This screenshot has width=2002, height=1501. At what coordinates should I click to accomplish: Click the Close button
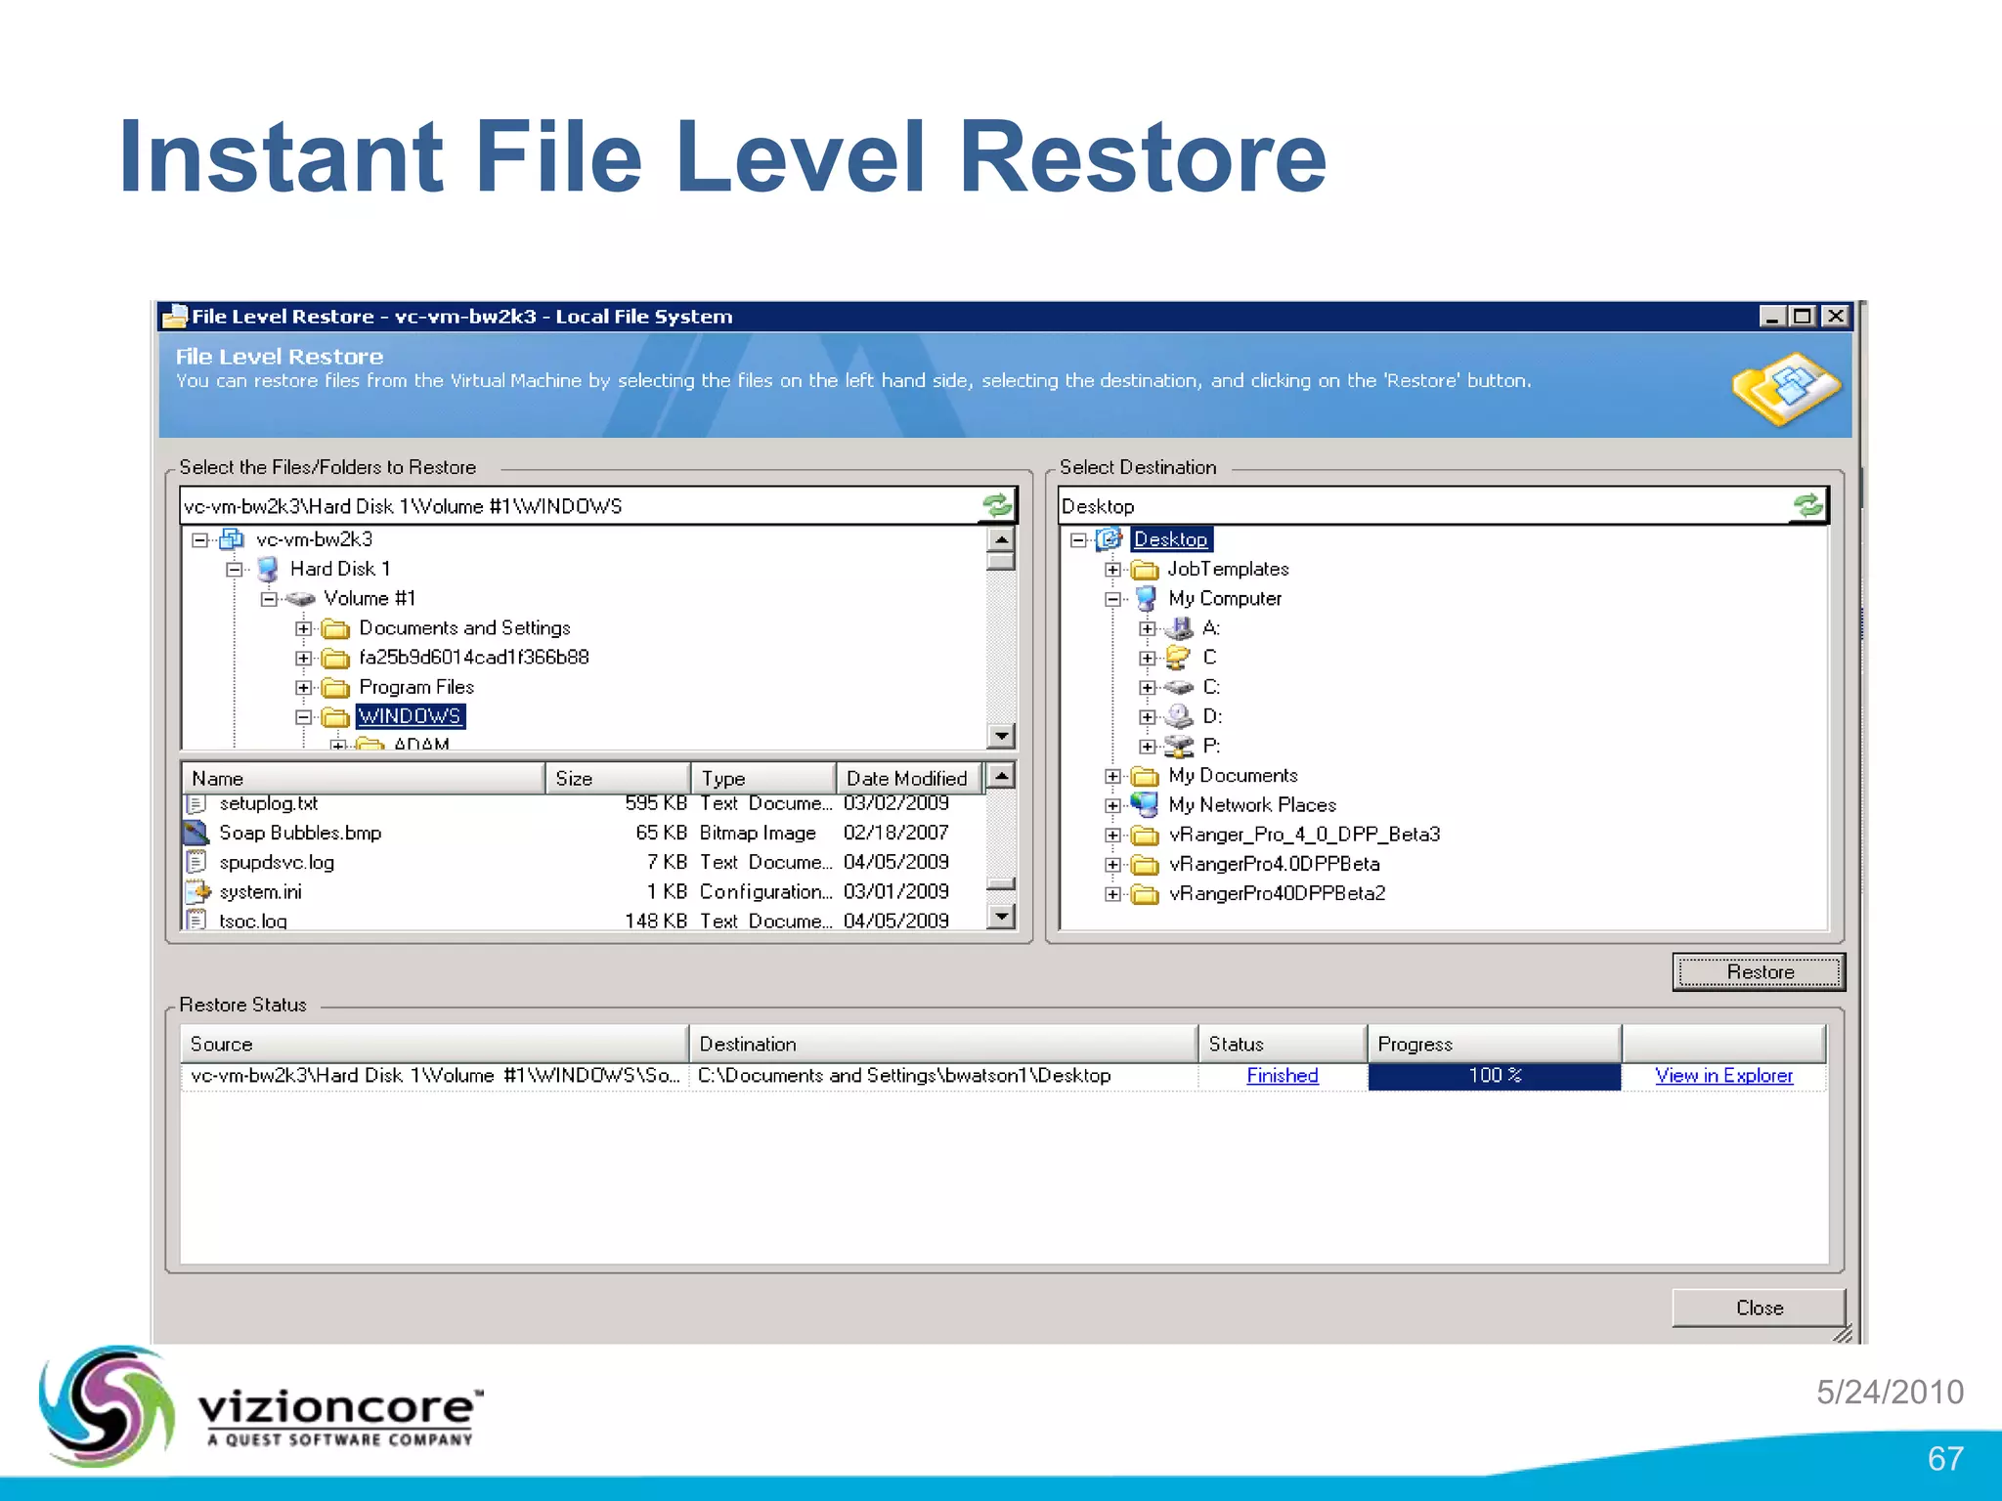point(1759,1308)
